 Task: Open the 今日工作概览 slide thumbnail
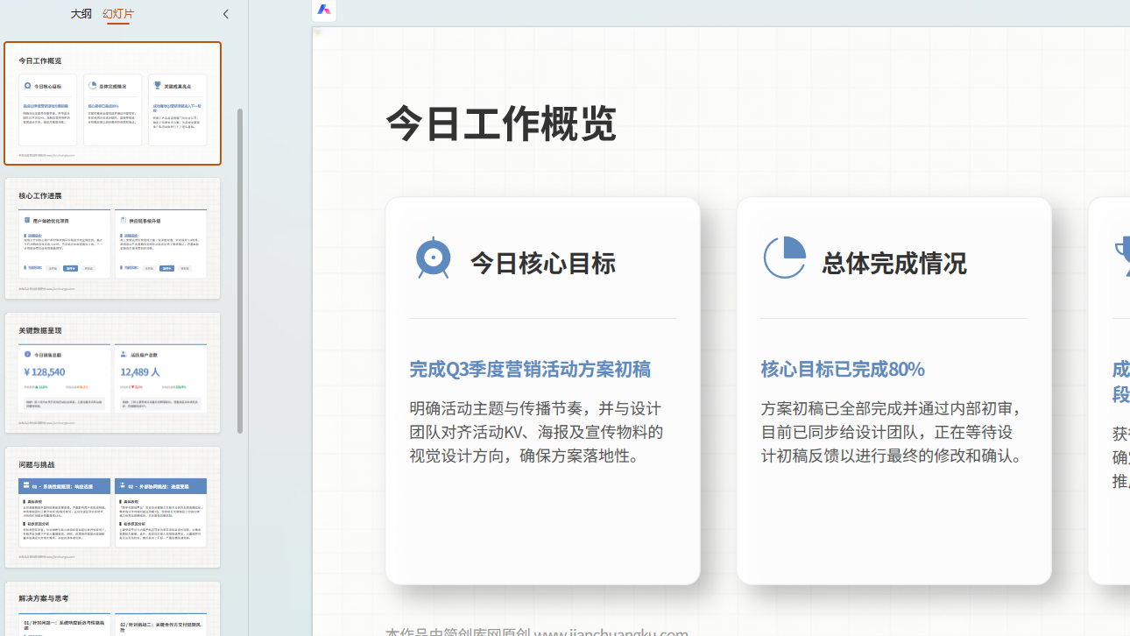click(112, 103)
